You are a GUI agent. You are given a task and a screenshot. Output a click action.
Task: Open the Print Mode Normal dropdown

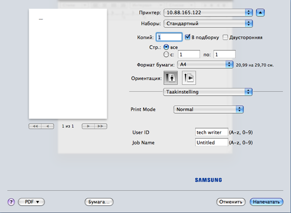(x=209, y=110)
